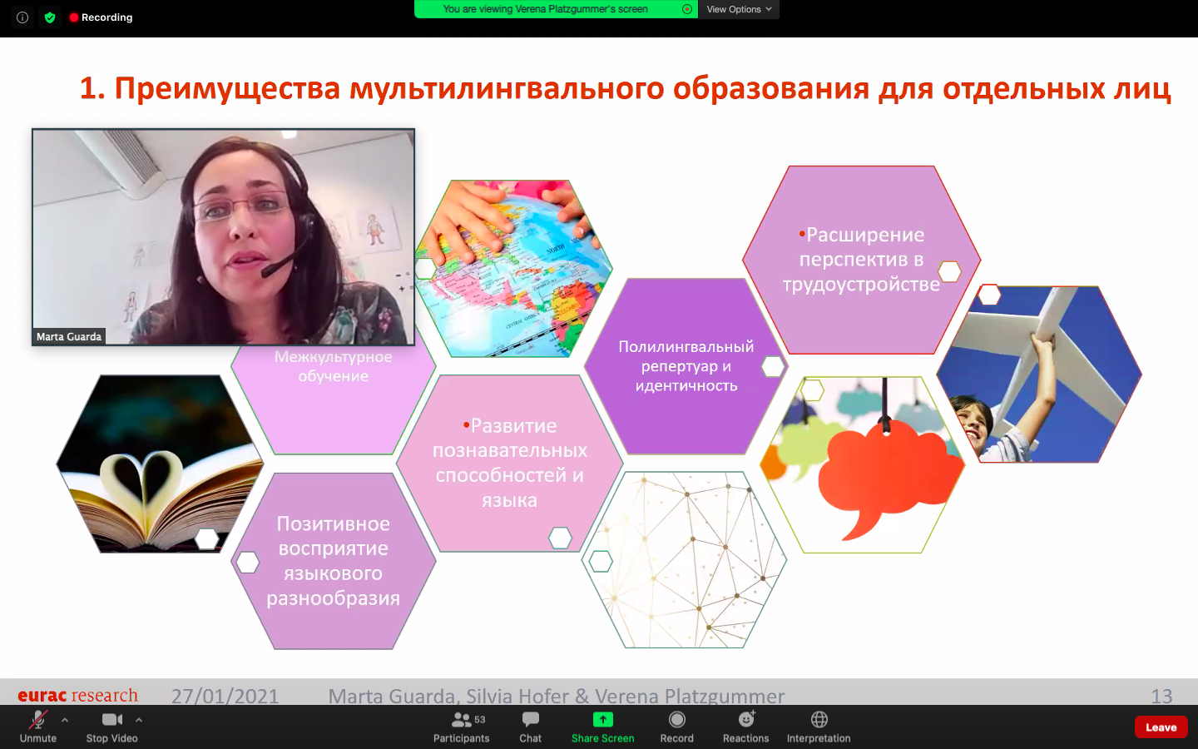Expand audio options arrow beside Unmute

click(65, 720)
